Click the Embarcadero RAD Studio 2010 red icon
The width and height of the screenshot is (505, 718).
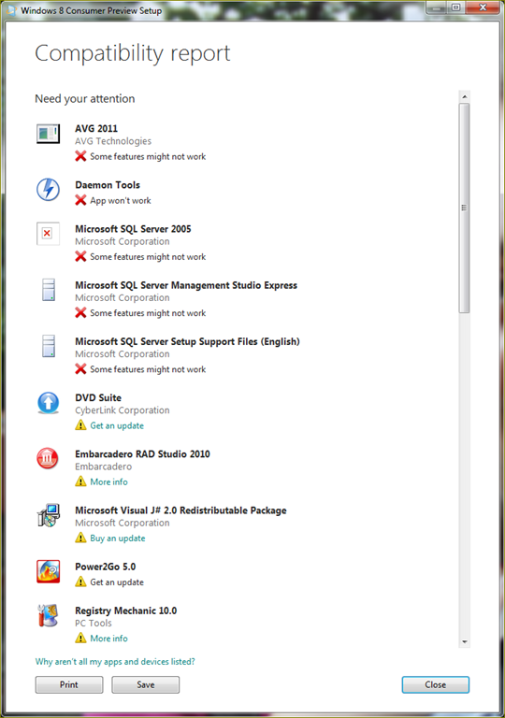[x=48, y=459]
